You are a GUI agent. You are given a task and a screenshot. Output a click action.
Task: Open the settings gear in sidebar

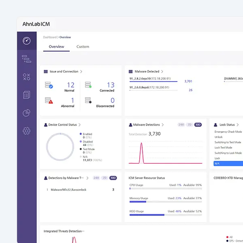26,130
